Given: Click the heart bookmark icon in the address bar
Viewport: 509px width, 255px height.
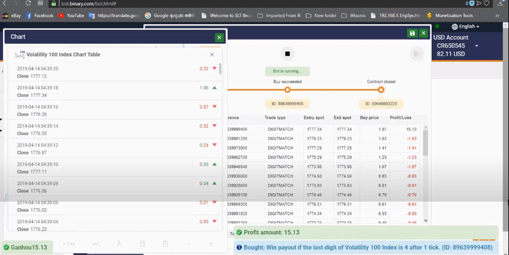Looking at the screenshot, I should click(487, 3).
